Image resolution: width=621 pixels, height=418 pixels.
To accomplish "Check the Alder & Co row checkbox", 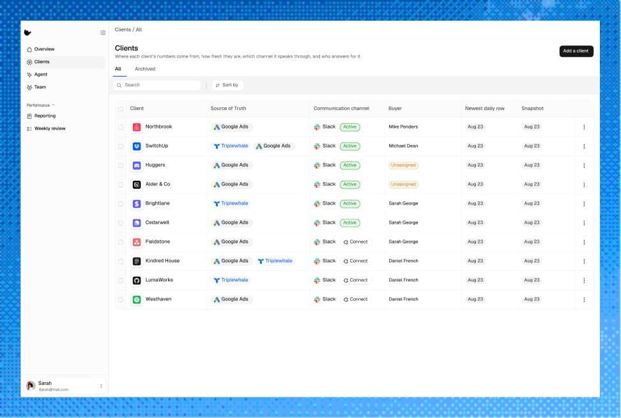I will (x=121, y=185).
